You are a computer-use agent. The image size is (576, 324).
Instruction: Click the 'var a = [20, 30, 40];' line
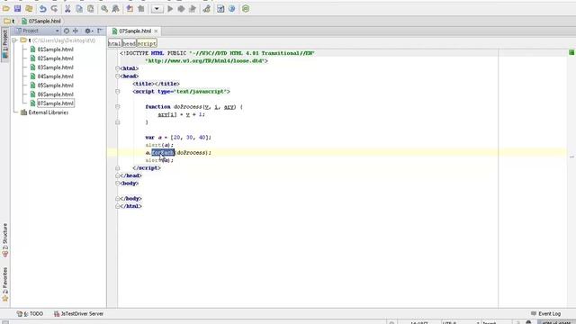pyautogui.click(x=178, y=138)
